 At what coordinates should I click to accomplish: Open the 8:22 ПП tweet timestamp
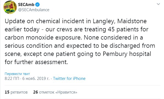[x=12, y=79]
